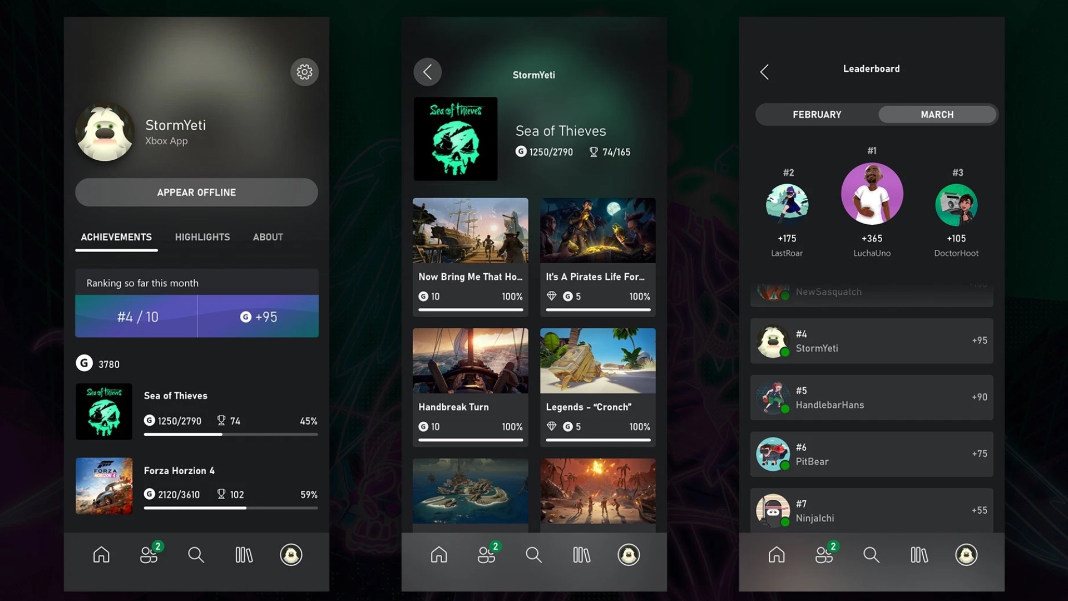
Task: Click '1250/2790' score in Sea of Thieves header
Action: click(x=551, y=152)
